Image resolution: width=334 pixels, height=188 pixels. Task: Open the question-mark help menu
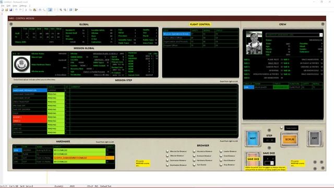(x=30, y=6)
